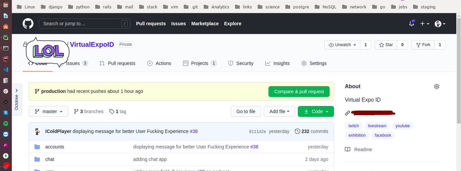
Task: Go to the GitHub homepage via Octocat logo
Action: click(28, 24)
